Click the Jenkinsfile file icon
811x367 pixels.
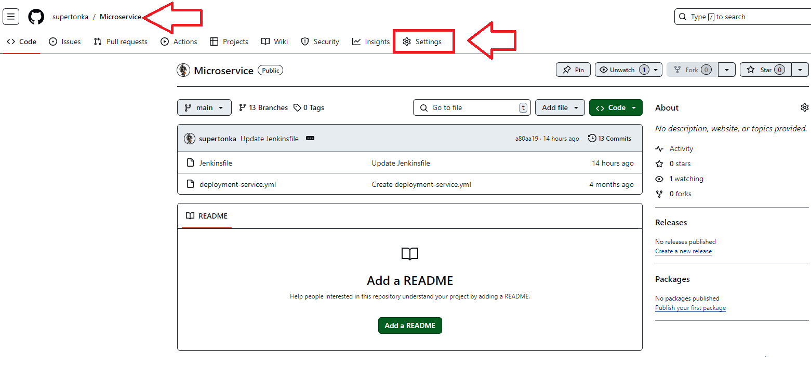[x=190, y=163]
